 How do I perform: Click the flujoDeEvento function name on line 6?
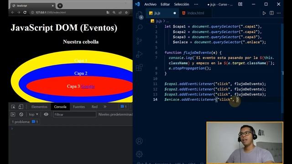pos(197,53)
